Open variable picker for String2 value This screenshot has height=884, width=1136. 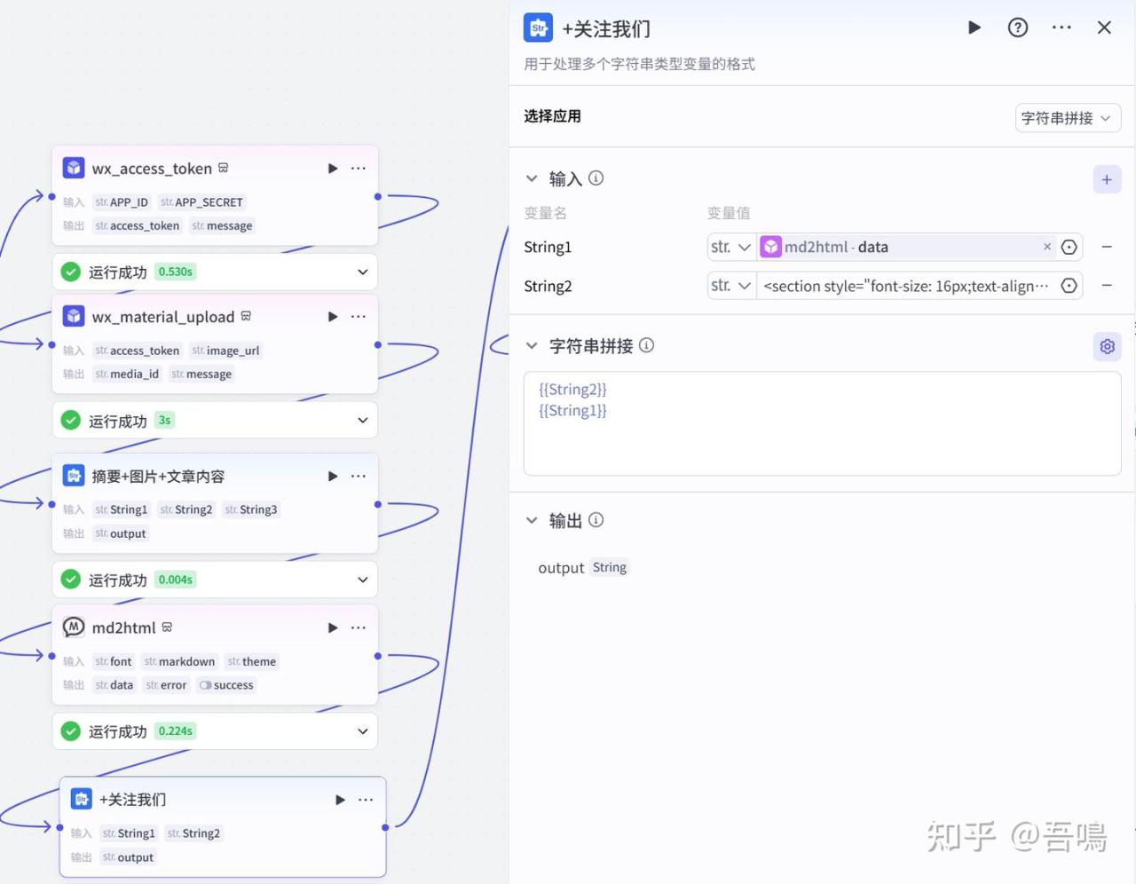1069,286
